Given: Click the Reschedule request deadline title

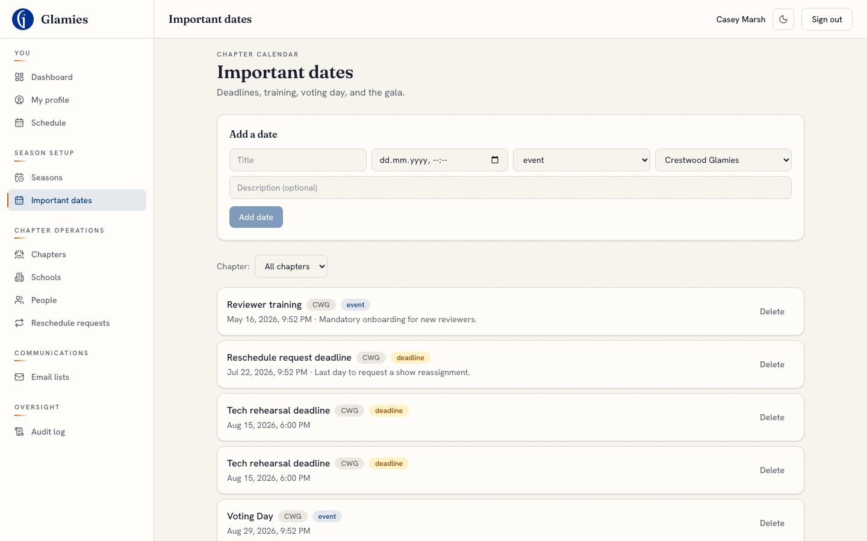Looking at the screenshot, I should (x=289, y=358).
